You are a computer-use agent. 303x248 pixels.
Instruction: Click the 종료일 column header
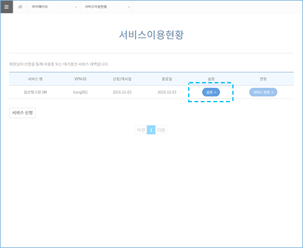click(x=167, y=79)
